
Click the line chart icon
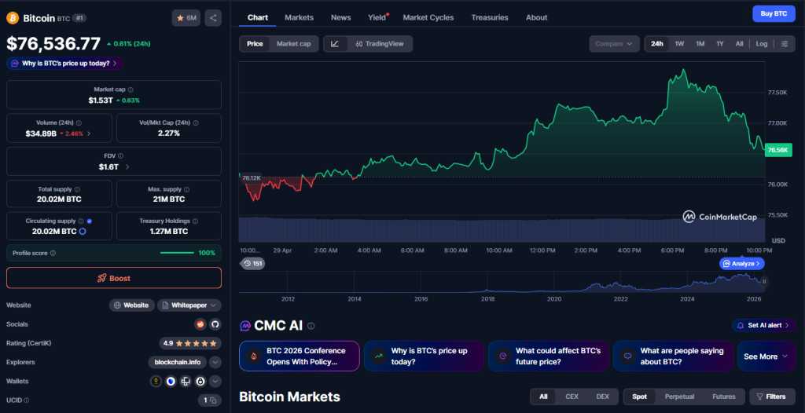[x=335, y=44]
